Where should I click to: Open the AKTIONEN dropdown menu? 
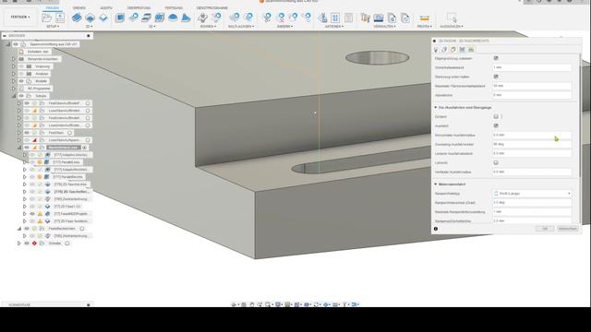[334, 27]
